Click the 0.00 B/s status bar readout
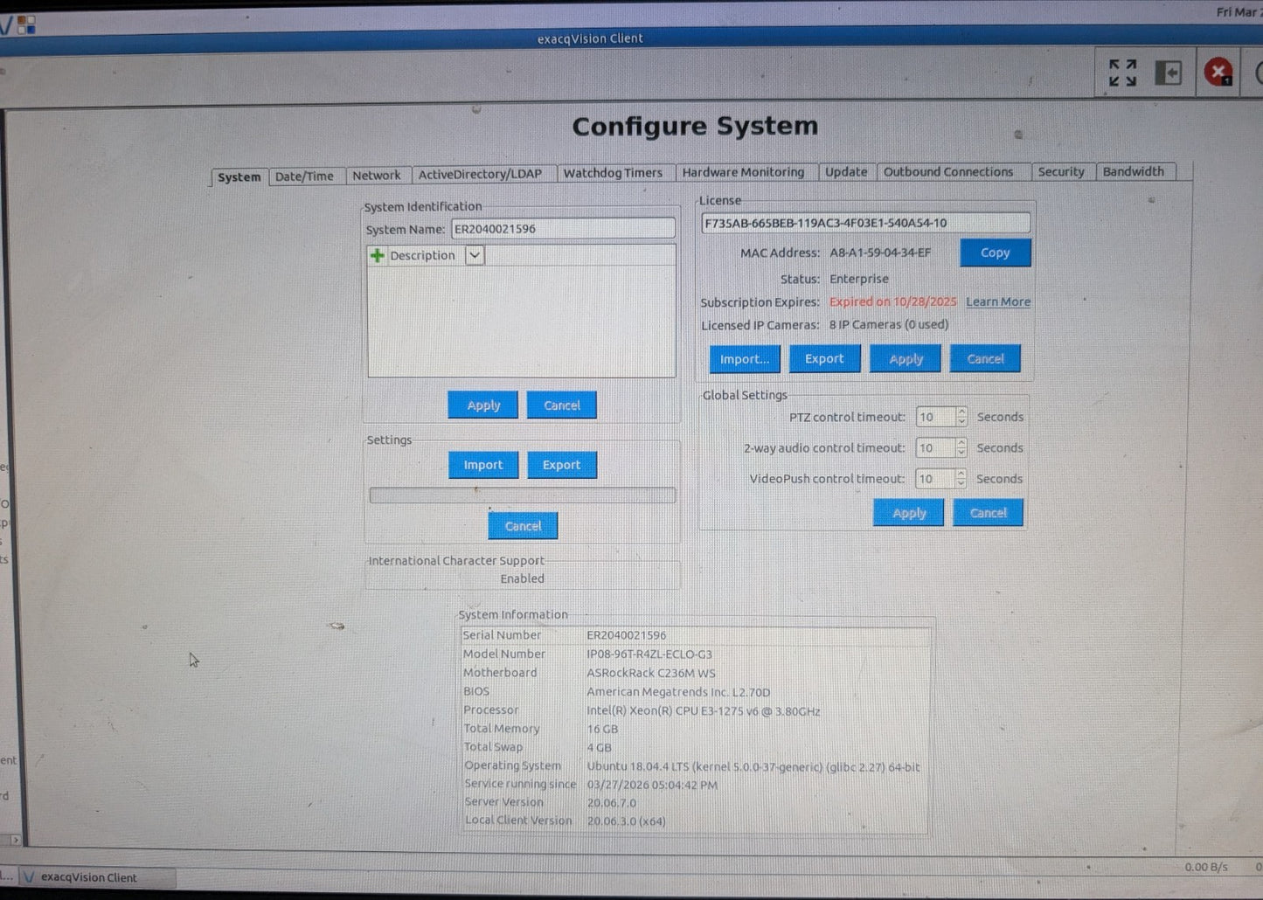The height and width of the screenshot is (900, 1263). [1206, 867]
